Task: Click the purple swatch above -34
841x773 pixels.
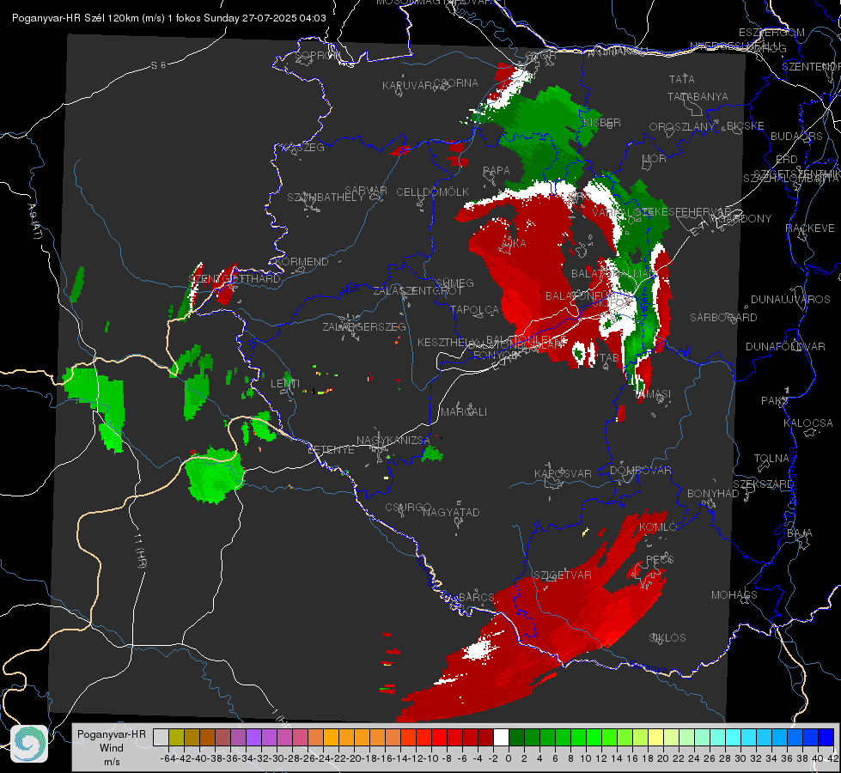Action: coord(253,737)
